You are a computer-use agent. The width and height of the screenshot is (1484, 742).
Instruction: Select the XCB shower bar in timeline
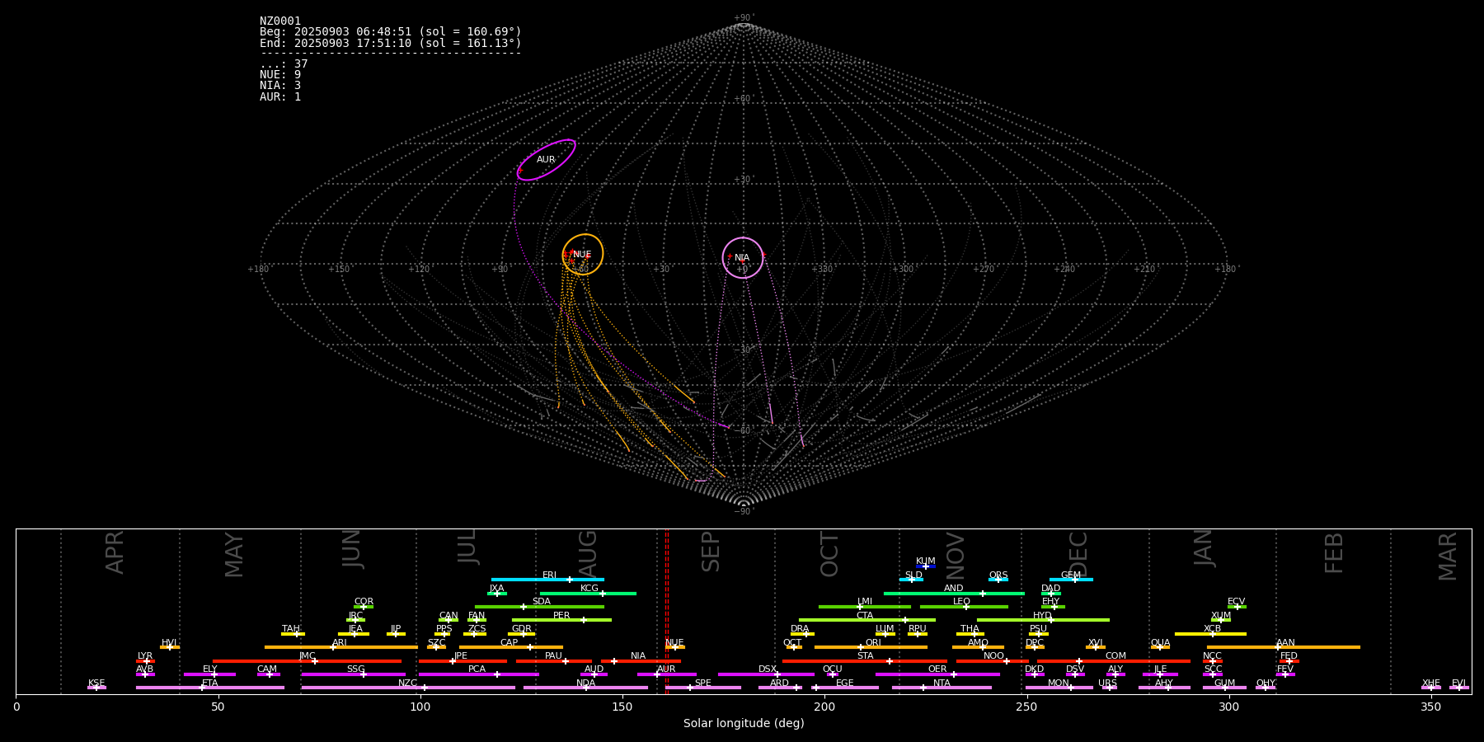(x=1210, y=633)
